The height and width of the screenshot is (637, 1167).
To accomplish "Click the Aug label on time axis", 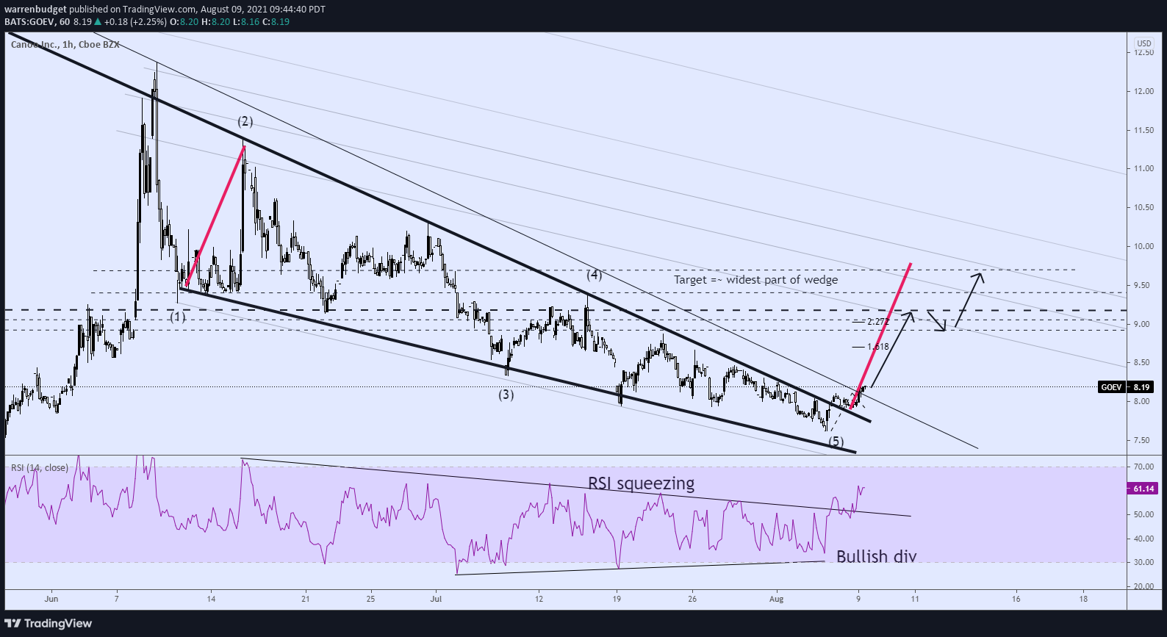I will (x=777, y=599).
